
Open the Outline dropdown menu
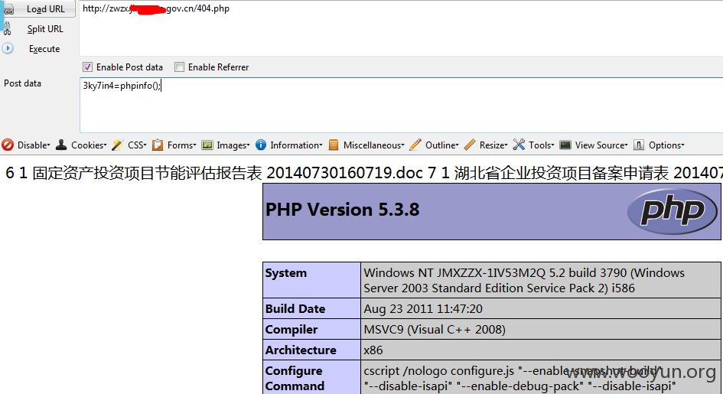(441, 145)
